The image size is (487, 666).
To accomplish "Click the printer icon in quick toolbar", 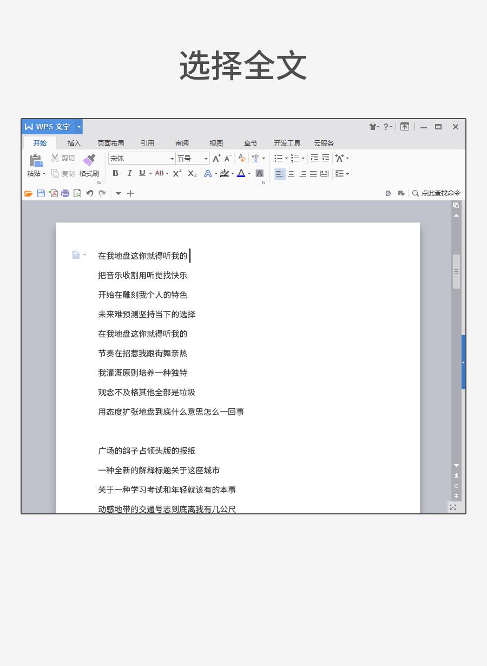I will pos(65,193).
